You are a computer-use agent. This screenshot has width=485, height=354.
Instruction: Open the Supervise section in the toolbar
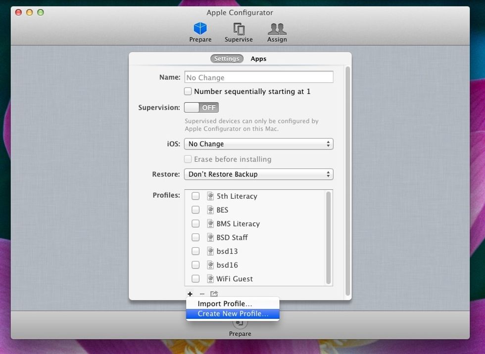click(x=239, y=32)
